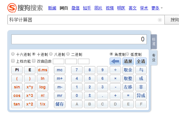Click the 取整 integer part button
179x118 pixels.
128,78
